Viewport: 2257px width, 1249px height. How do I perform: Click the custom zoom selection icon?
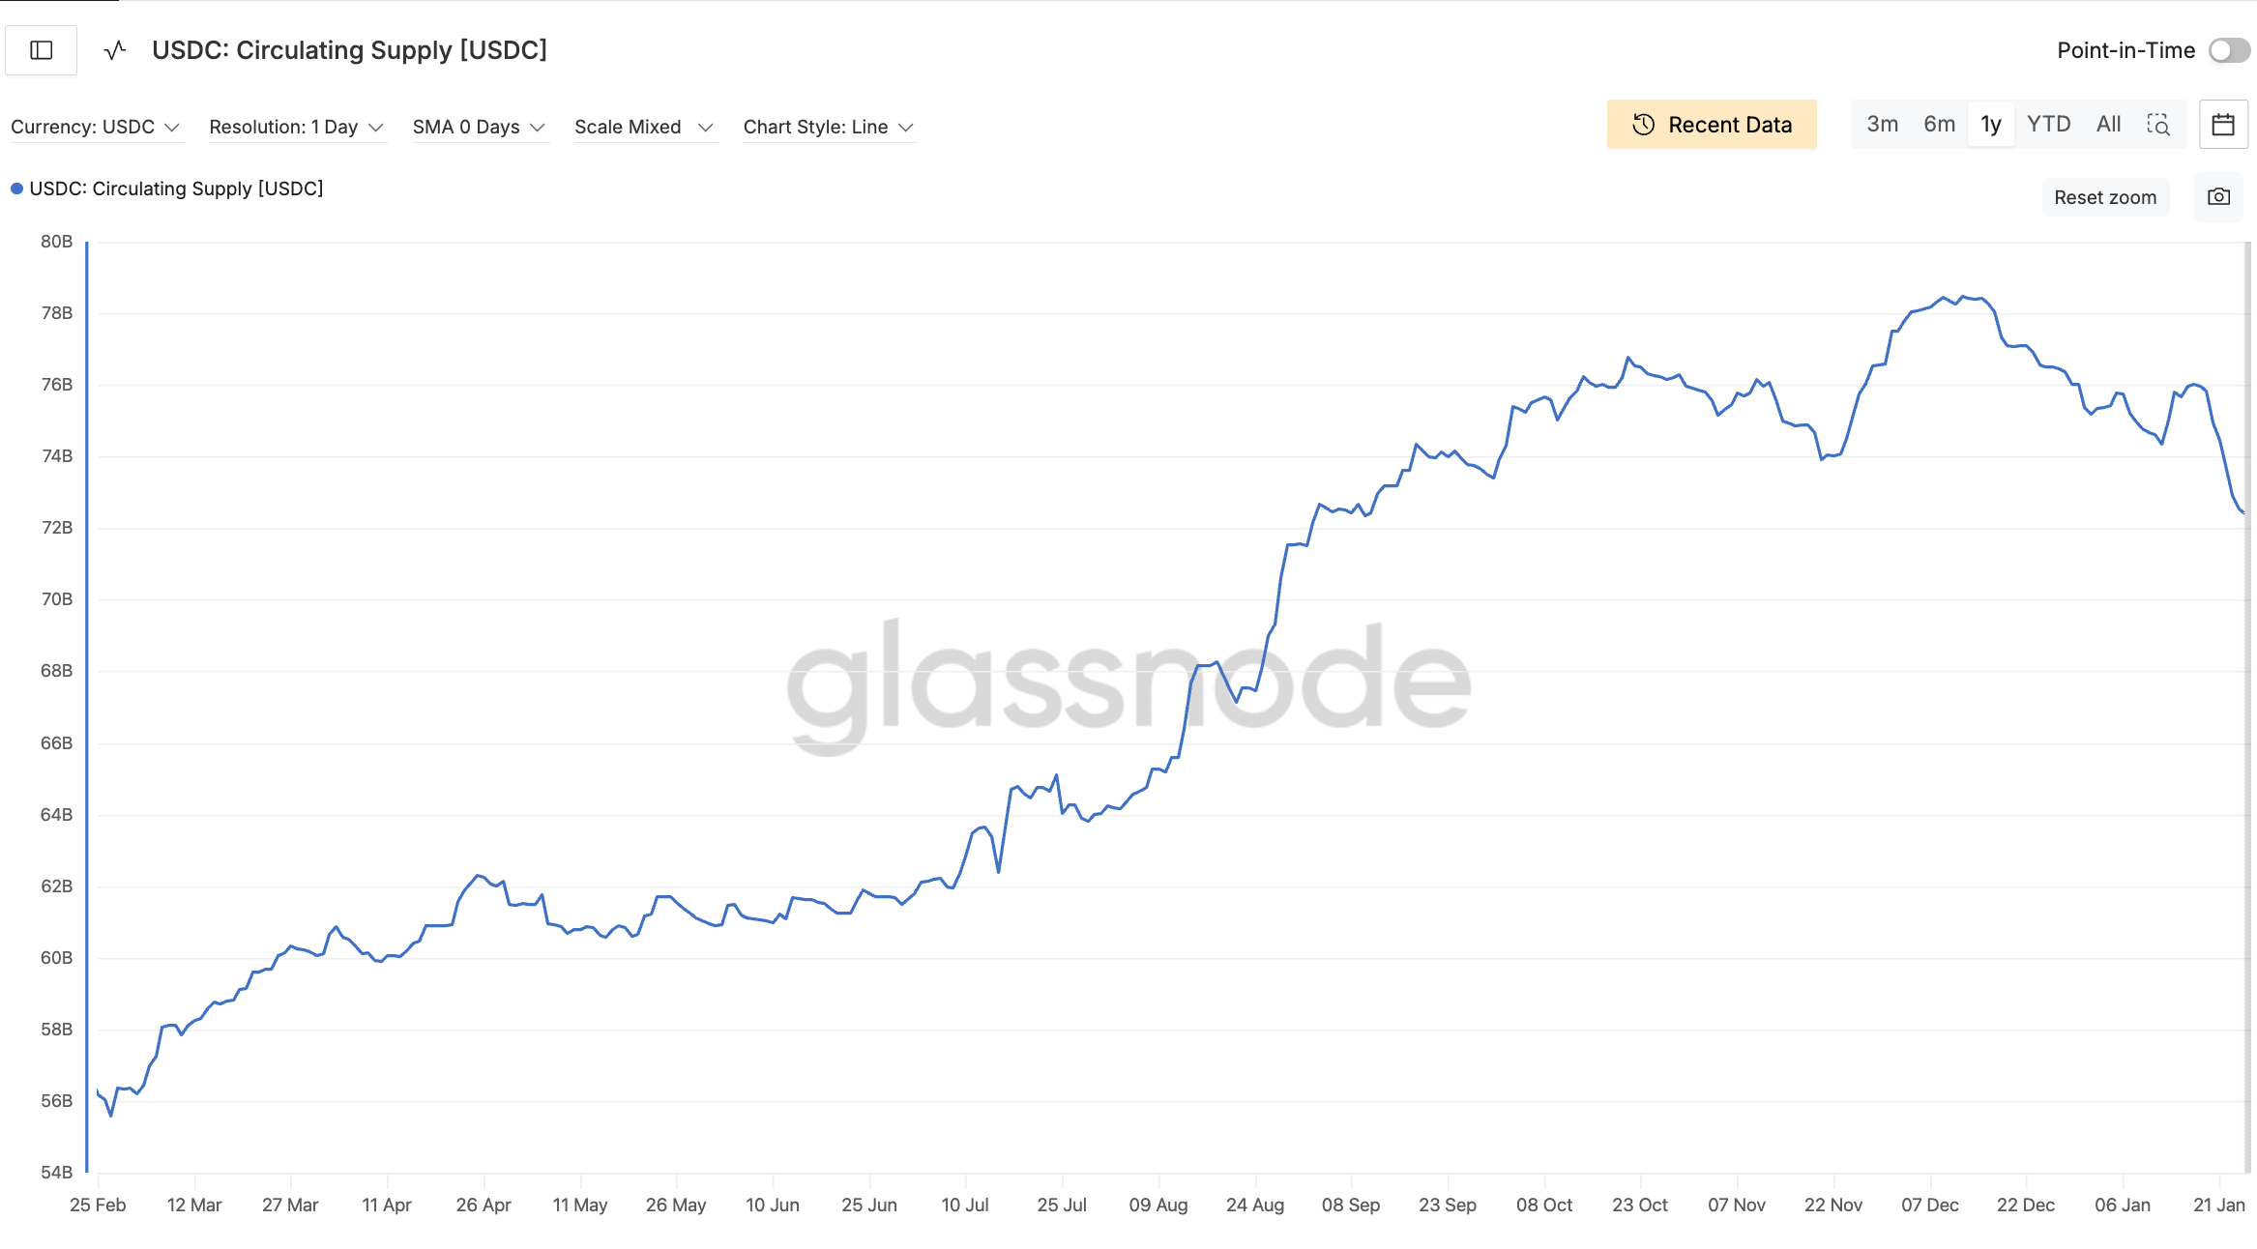coord(2158,125)
